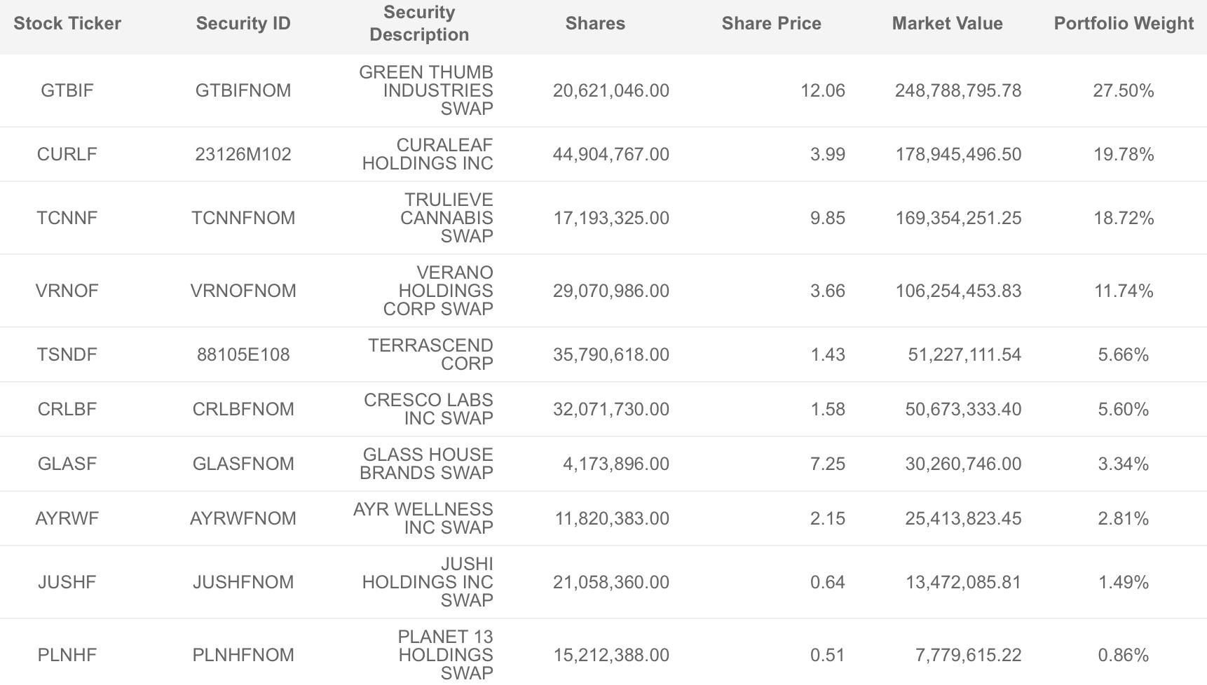The width and height of the screenshot is (1207, 685).
Task: Click Trulieve Cannabis Swap description
Action: pyautogui.click(x=446, y=218)
